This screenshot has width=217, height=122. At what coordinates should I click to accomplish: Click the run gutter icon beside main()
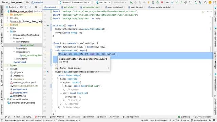(x=48, y=25)
